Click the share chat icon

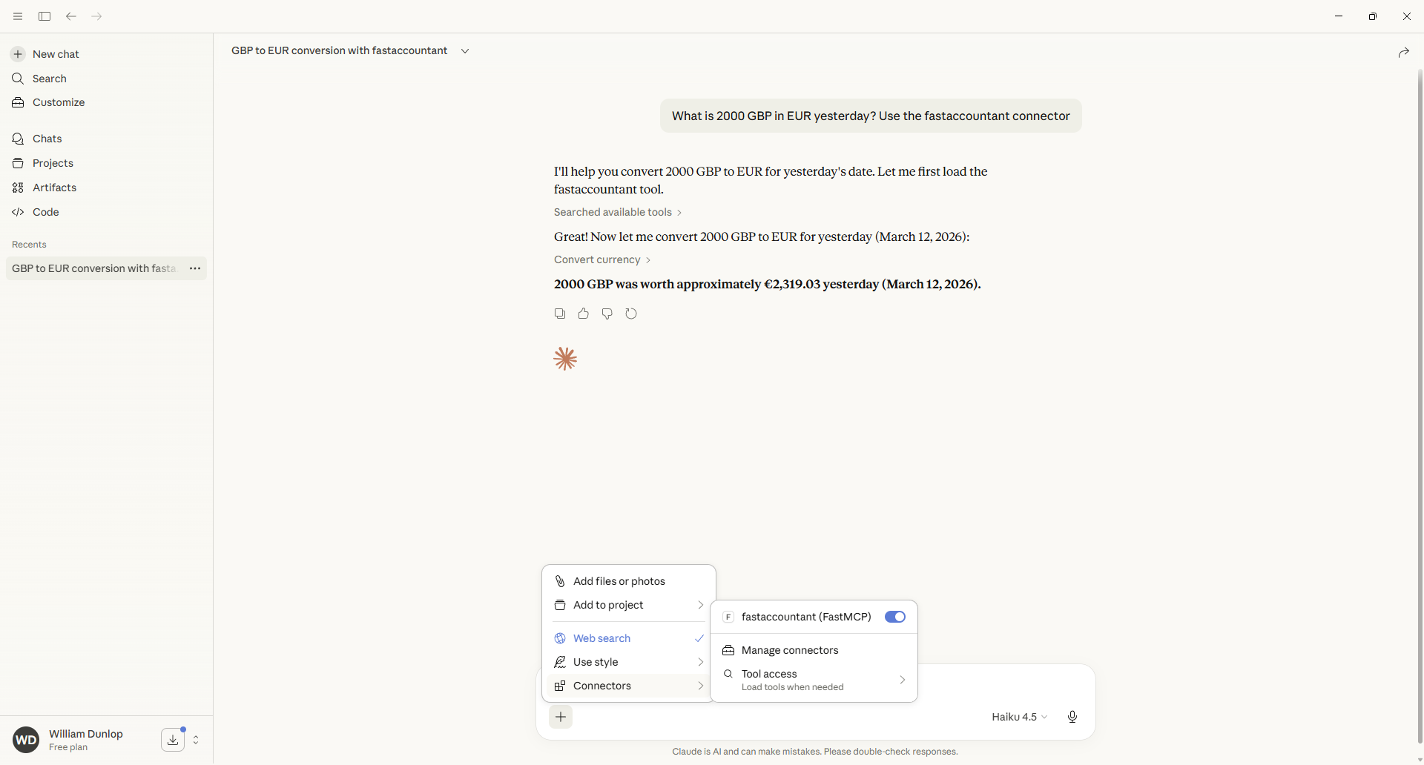tap(1403, 53)
